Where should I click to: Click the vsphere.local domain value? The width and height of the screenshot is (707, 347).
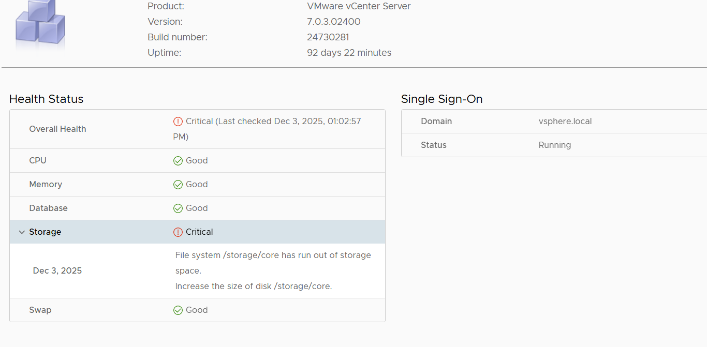[x=565, y=122]
